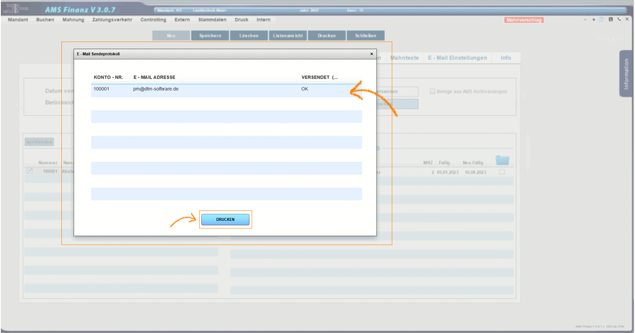Click the calculator icon in top bar
Image resolution: width=635 pixels, height=333 pixels.
(610, 19)
